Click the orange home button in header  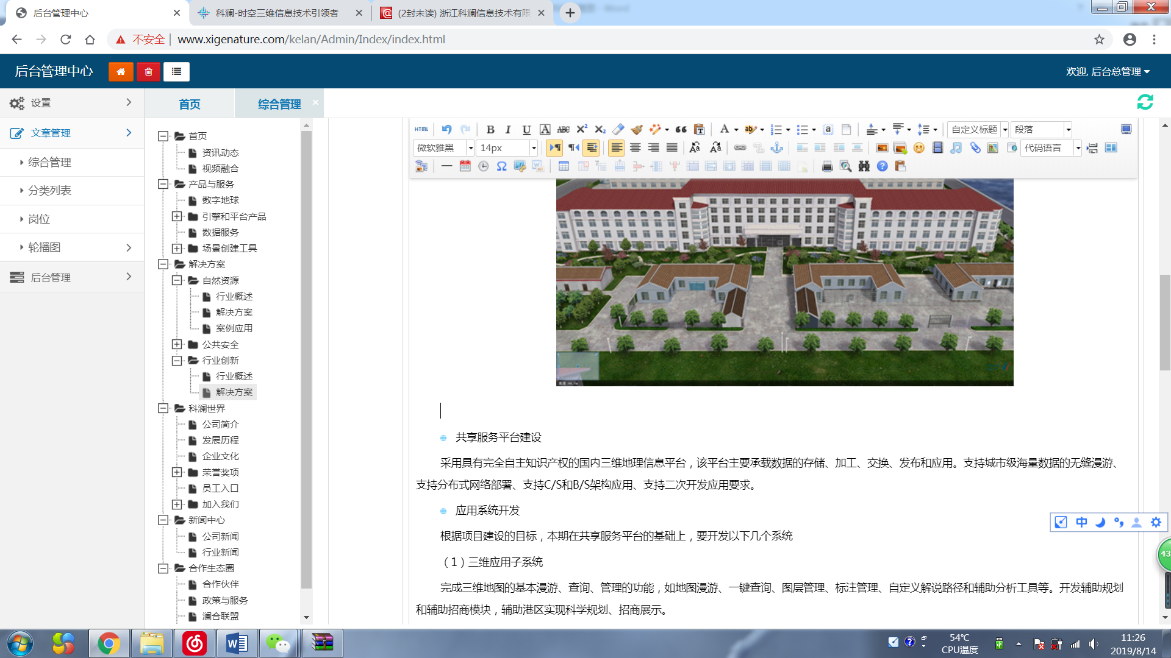tap(121, 71)
